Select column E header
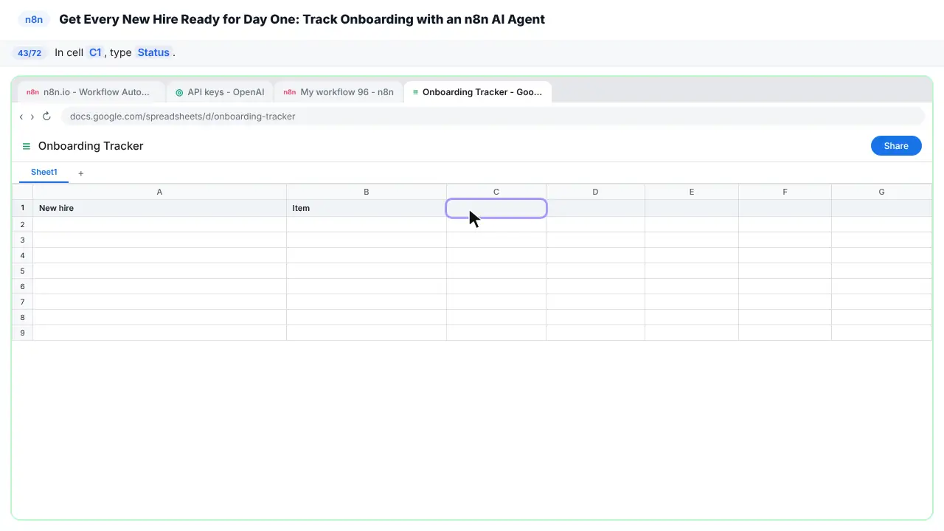The width and height of the screenshot is (944, 531). click(x=692, y=192)
